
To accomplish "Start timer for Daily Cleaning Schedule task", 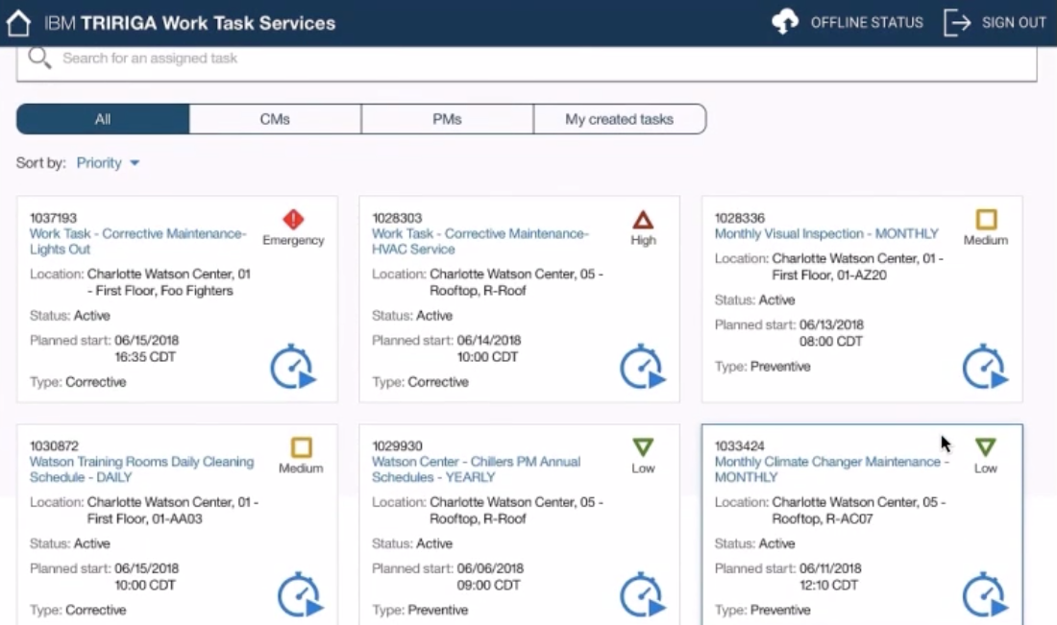I will pos(300,595).
